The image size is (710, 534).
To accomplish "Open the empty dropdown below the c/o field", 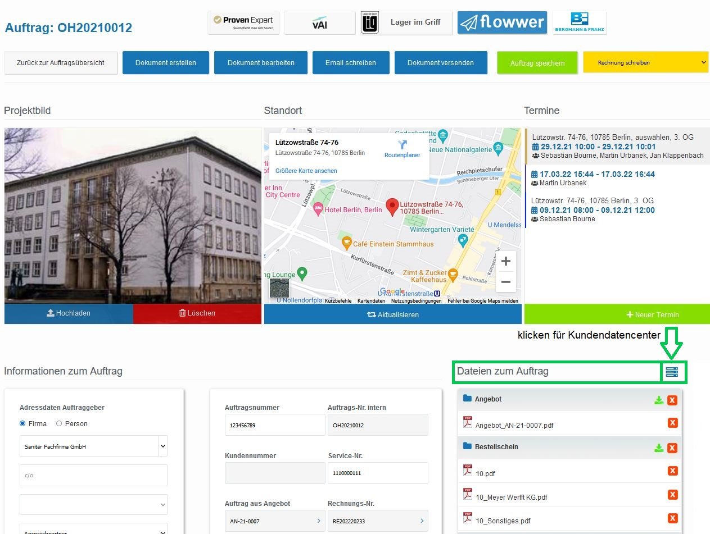I will click(x=94, y=504).
